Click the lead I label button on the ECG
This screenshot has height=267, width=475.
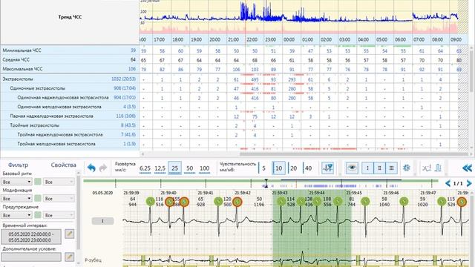tap(102, 221)
